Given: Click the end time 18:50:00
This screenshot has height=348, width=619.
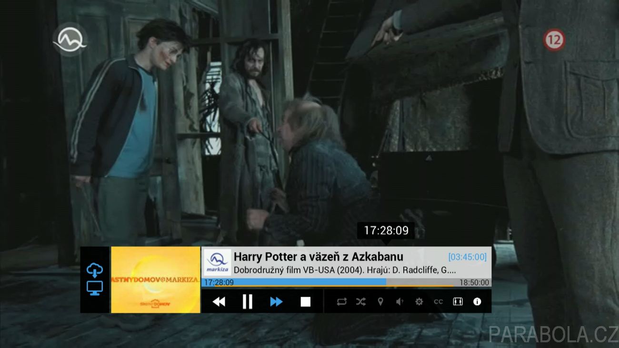Looking at the screenshot, I should point(474,282).
